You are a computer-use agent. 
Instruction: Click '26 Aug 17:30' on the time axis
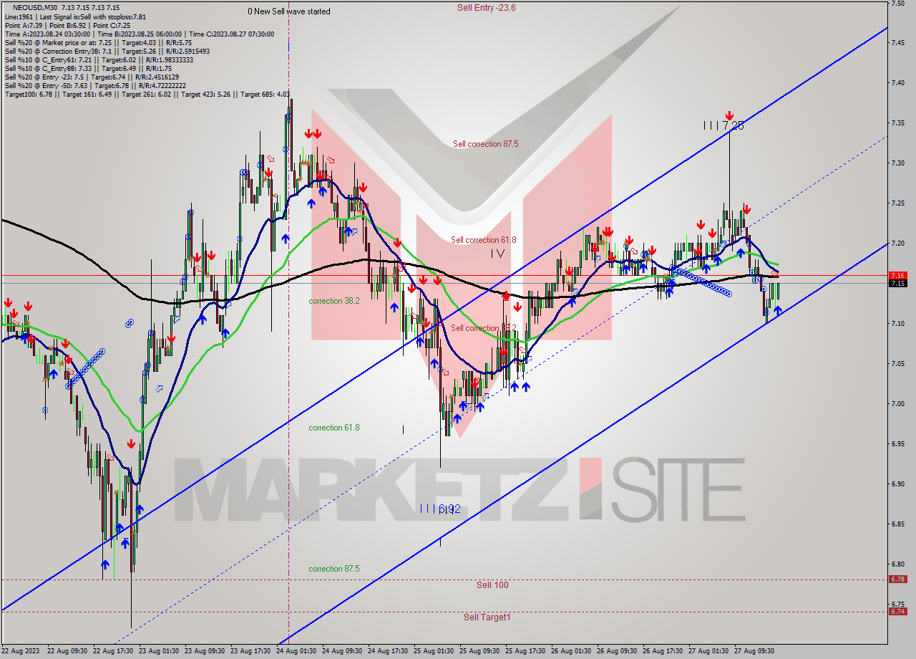[663, 651]
